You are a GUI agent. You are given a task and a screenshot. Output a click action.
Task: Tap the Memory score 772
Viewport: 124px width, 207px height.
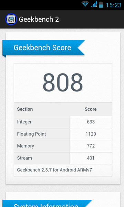(91, 146)
